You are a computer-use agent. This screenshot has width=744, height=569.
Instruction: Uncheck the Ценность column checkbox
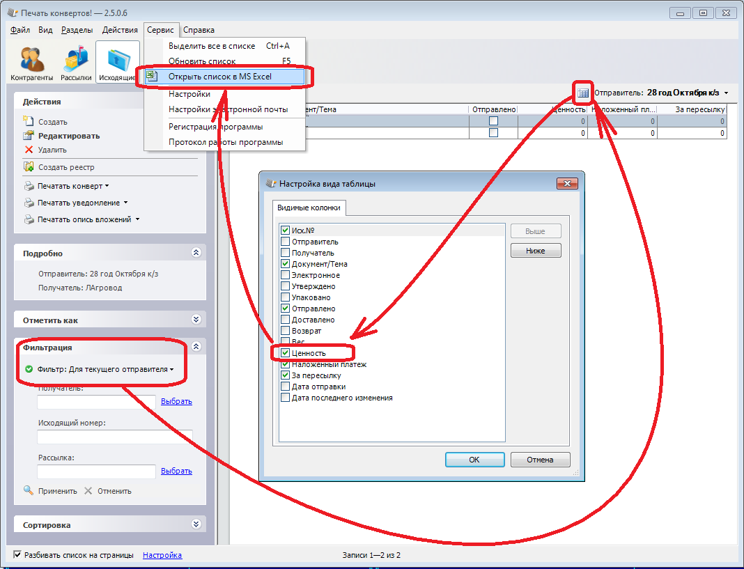pos(285,353)
